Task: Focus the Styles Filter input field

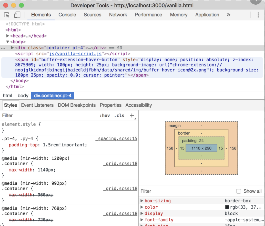Action: click(49, 116)
